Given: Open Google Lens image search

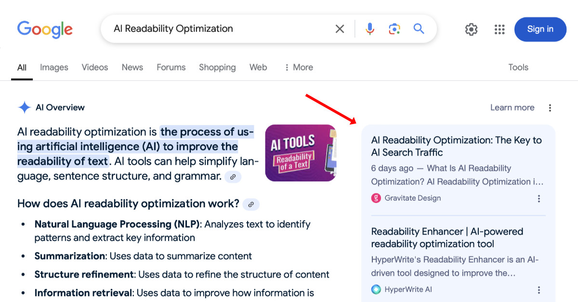Looking at the screenshot, I should pyautogui.click(x=394, y=29).
